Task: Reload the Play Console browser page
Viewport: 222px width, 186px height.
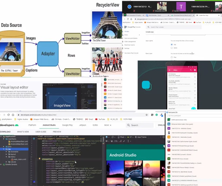Action: point(128,19)
